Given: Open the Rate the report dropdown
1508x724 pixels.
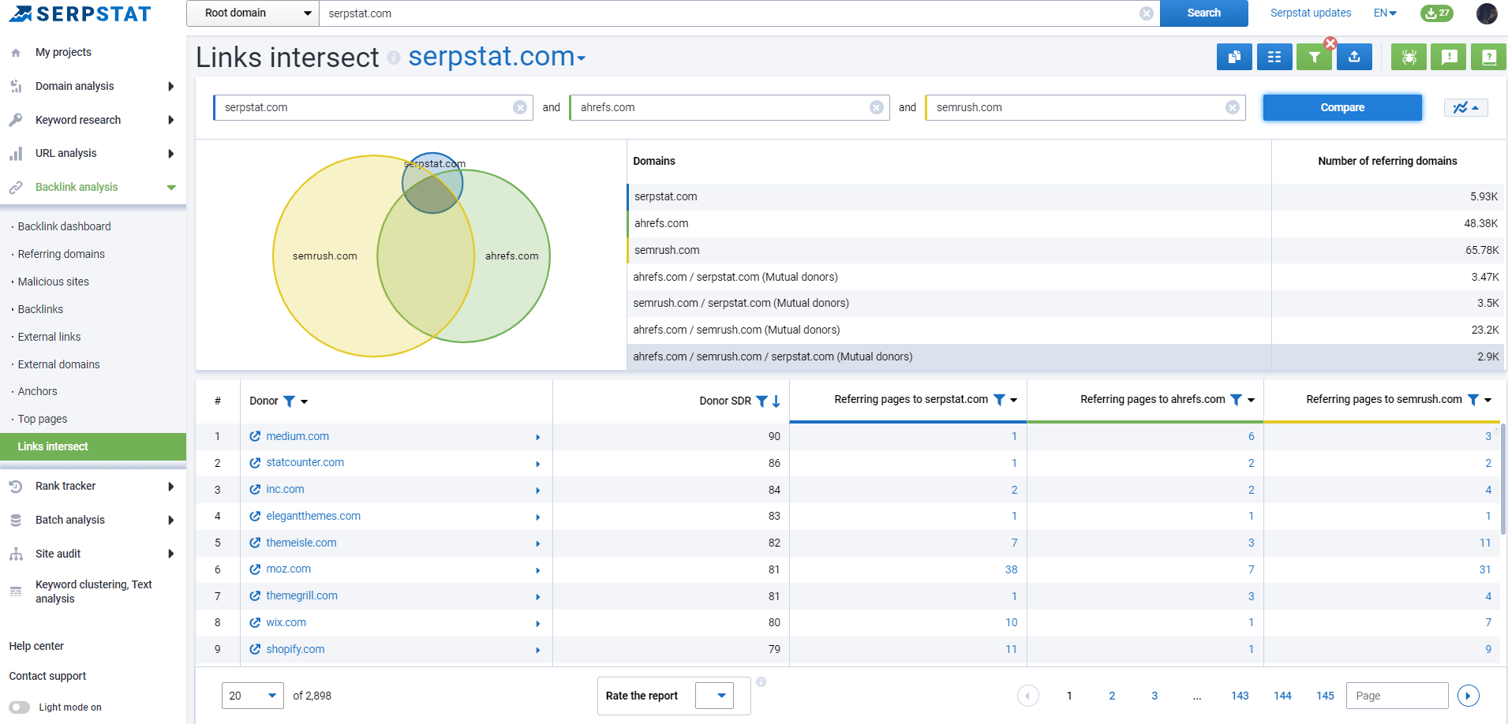Looking at the screenshot, I should tap(715, 696).
